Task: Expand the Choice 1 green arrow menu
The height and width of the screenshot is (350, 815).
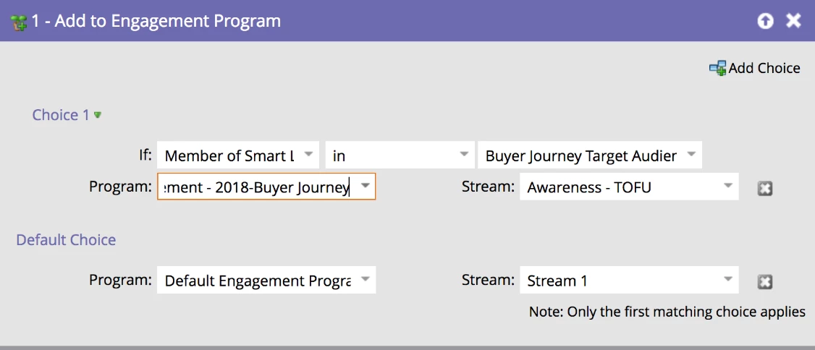Action: click(98, 115)
